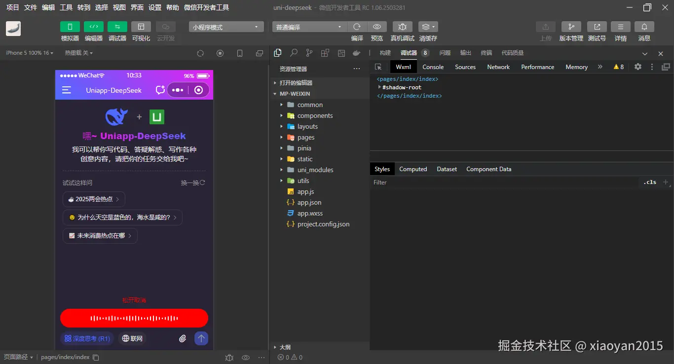The image size is (674, 364).
Task: Click the Compile refresh icon in toolbar
Action: 357,27
